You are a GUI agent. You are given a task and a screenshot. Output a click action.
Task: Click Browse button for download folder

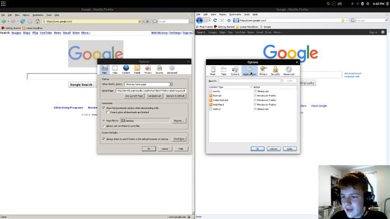click(x=179, y=120)
